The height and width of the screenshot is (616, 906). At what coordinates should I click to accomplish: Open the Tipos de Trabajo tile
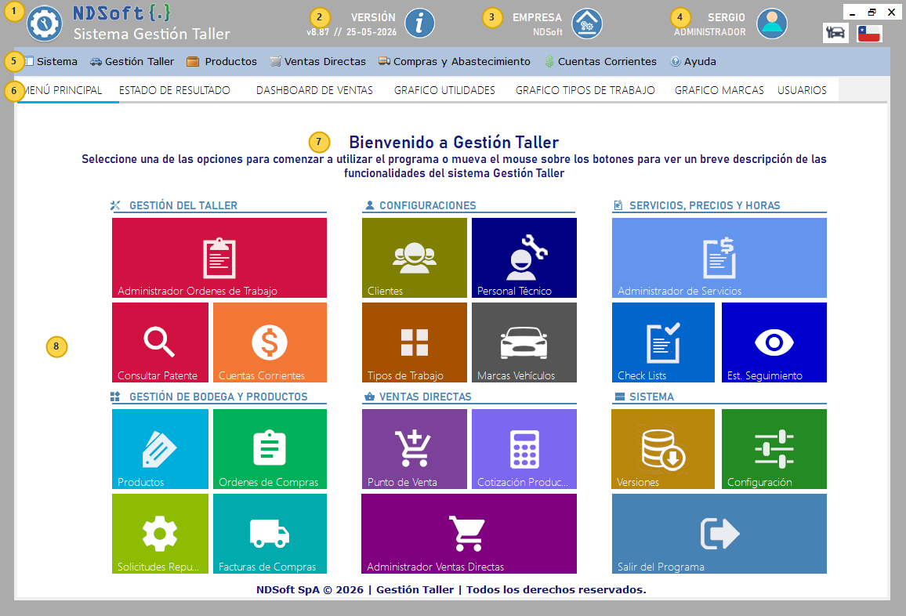click(415, 342)
